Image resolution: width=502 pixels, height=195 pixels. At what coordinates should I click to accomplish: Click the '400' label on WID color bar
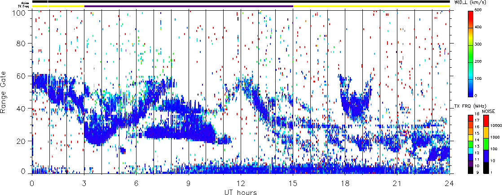pos(479,27)
